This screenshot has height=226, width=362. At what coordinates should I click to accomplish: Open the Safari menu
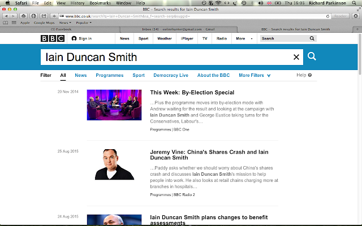coord(21,3)
